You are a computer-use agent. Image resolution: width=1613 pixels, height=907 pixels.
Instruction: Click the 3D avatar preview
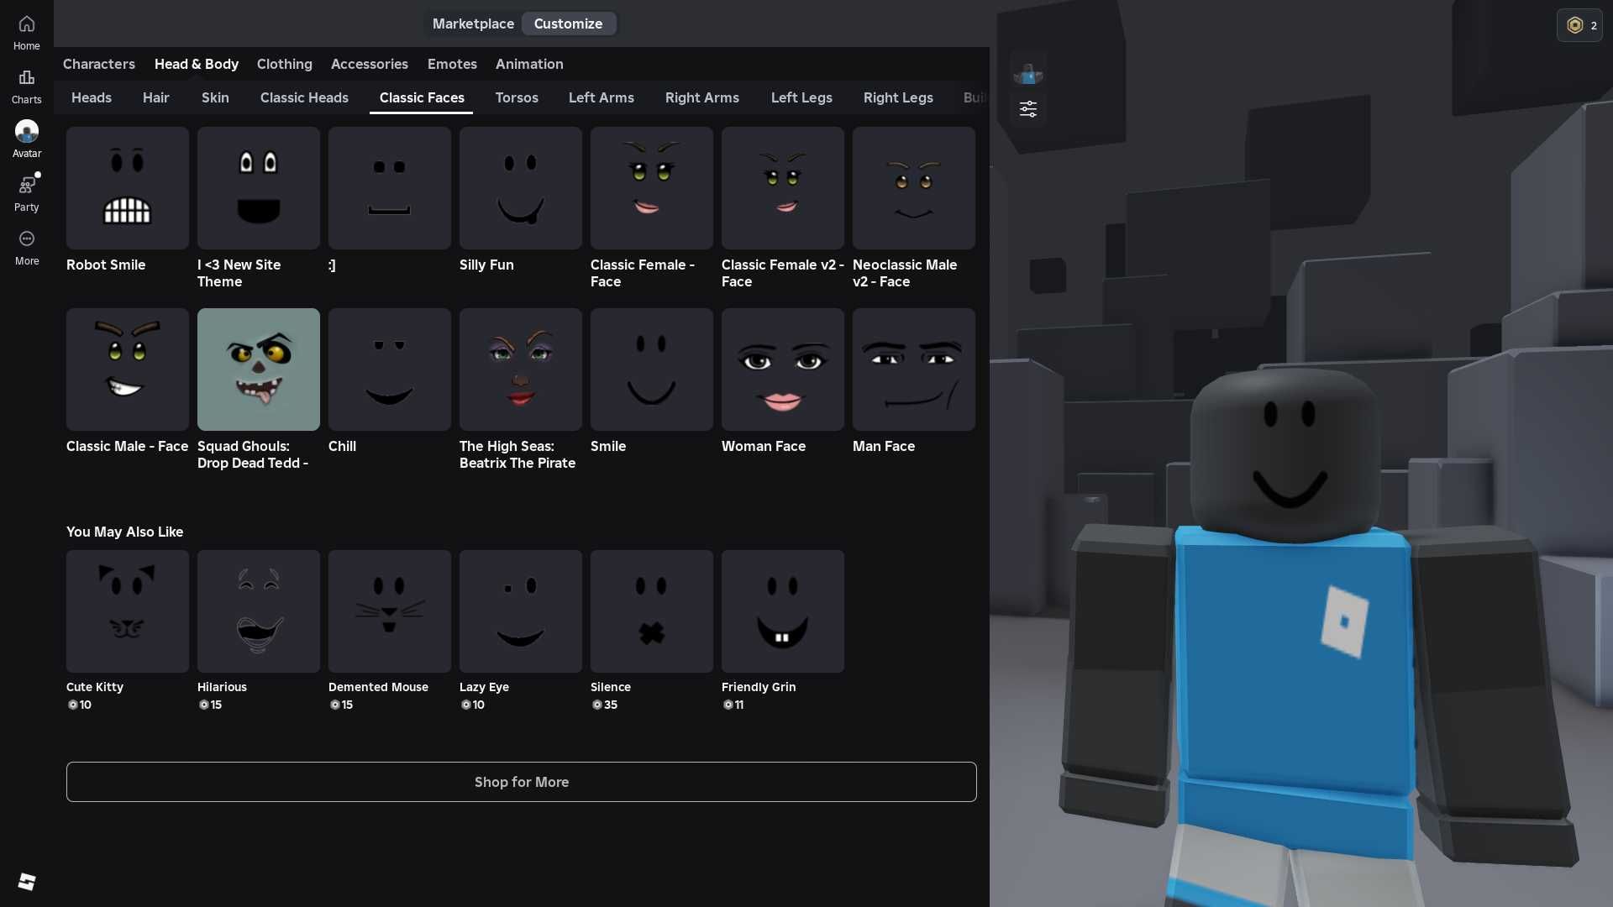pyautogui.click(x=1319, y=638)
